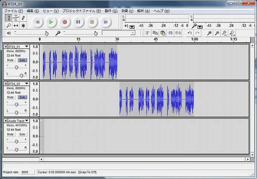This screenshot has height=179, width=257.
Task: Open the 編集 (E) menu
Action: (x=33, y=11)
